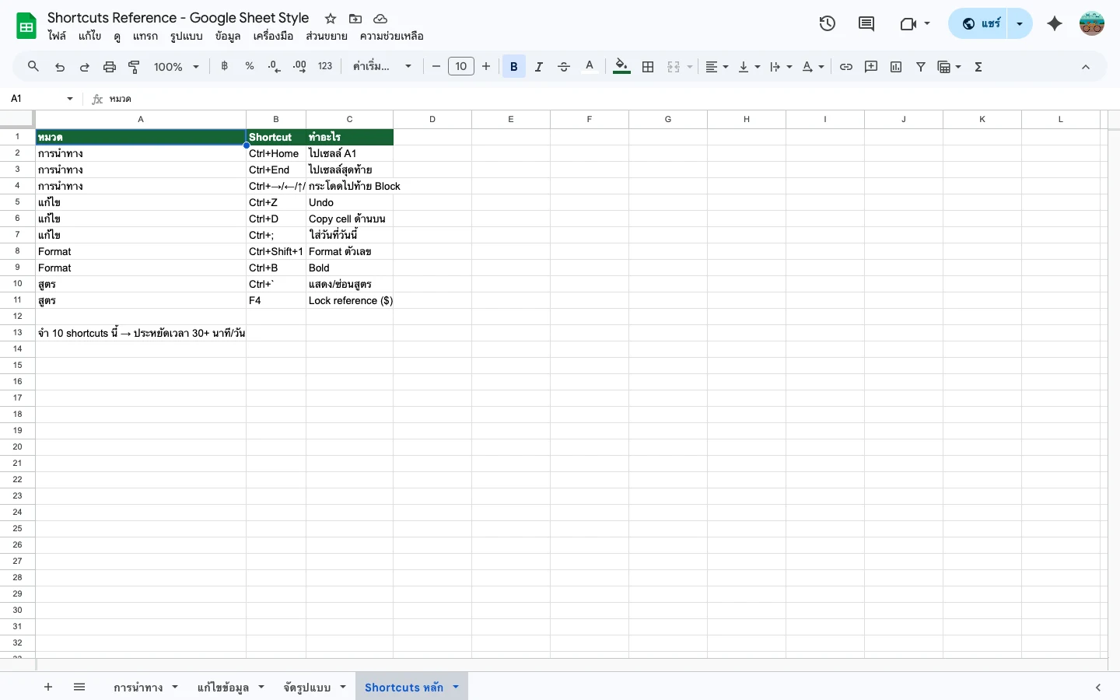Switch to the จัดรูปแบบ sheet tab
The height and width of the screenshot is (700, 1120).
[x=307, y=688]
